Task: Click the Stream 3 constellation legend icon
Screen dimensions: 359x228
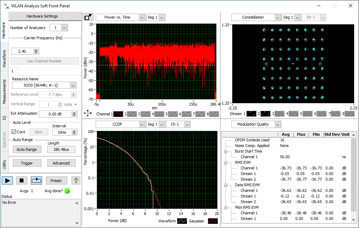Action: click(279, 114)
